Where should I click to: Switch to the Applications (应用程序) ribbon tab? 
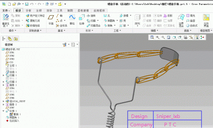(x=99, y=11)
